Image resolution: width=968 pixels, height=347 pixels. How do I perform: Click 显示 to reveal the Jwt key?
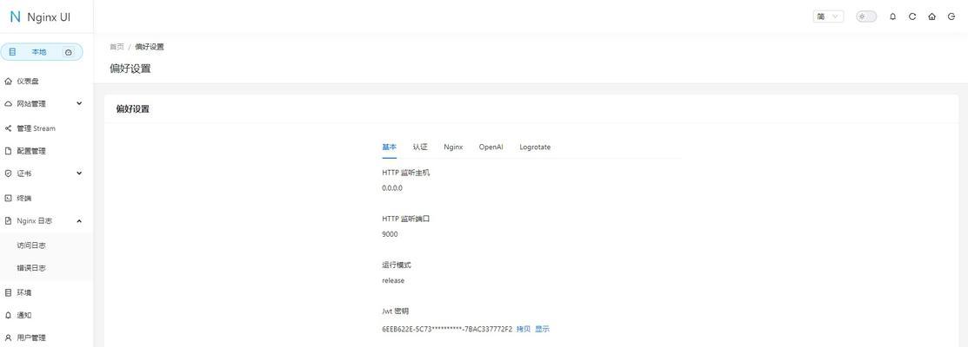click(542, 329)
